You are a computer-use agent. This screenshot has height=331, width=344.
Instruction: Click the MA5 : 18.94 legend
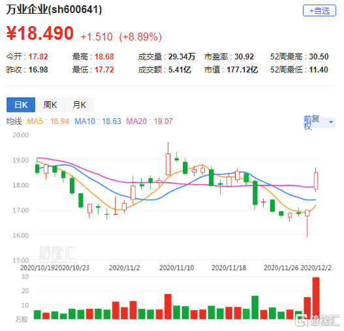pyautogui.click(x=48, y=121)
